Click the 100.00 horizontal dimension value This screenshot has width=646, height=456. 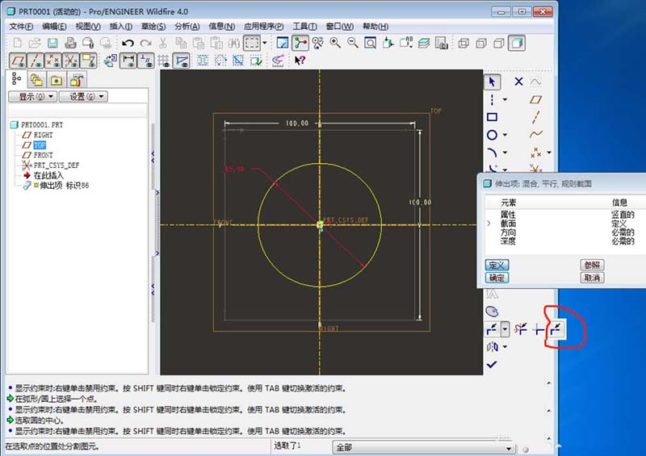point(297,123)
